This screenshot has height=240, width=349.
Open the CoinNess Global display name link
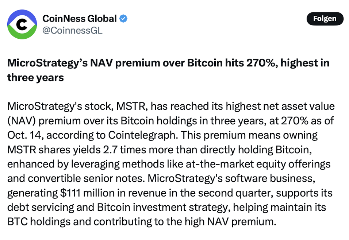point(80,19)
